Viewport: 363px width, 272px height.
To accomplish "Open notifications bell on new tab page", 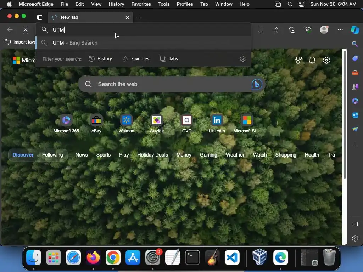I will [312, 60].
